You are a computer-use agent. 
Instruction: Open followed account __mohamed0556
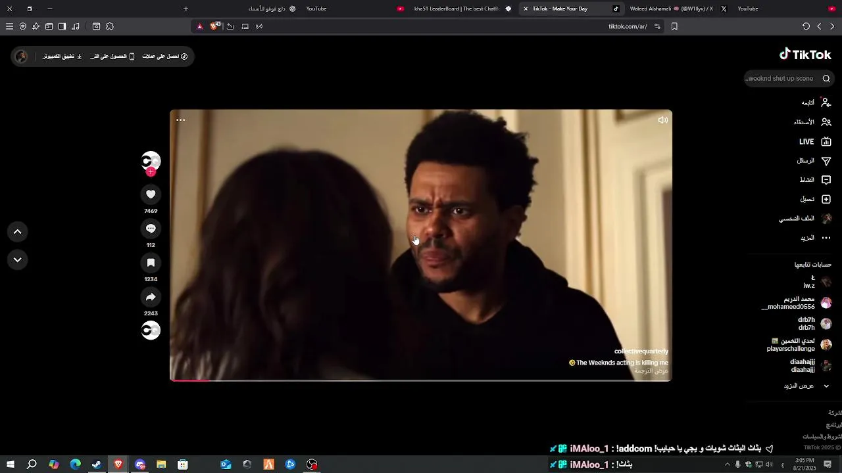[x=796, y=303]
